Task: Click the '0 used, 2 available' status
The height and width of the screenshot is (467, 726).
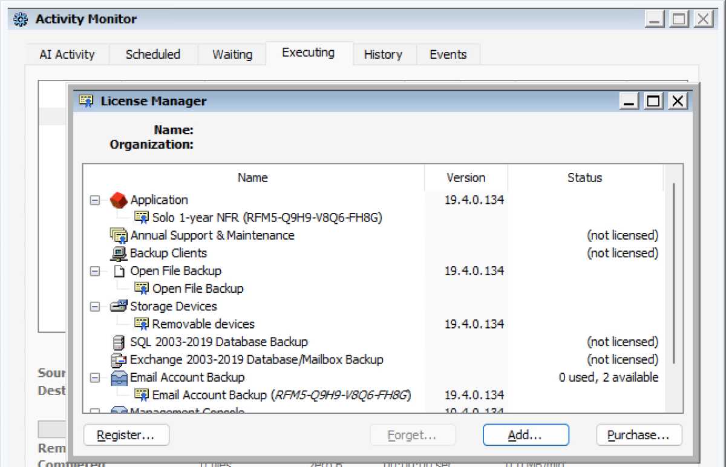Action: pos(609,377)
